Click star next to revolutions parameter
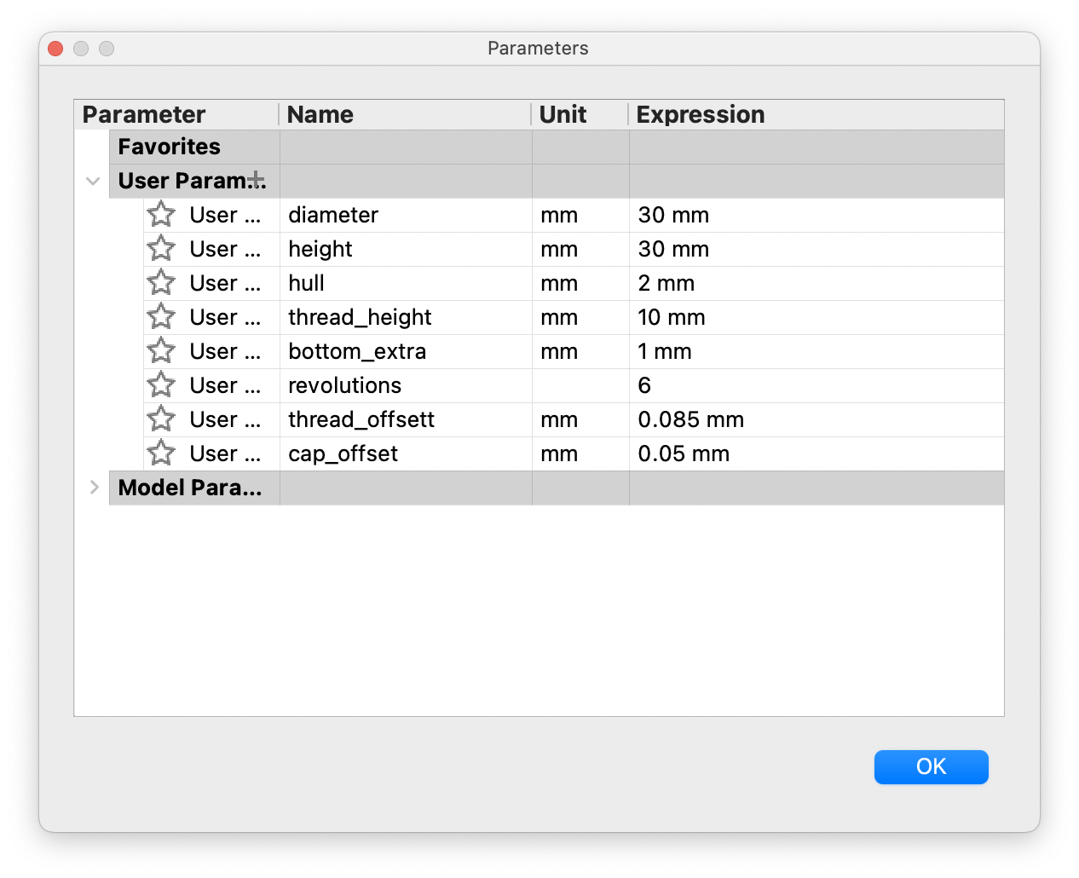 point(161,385)
